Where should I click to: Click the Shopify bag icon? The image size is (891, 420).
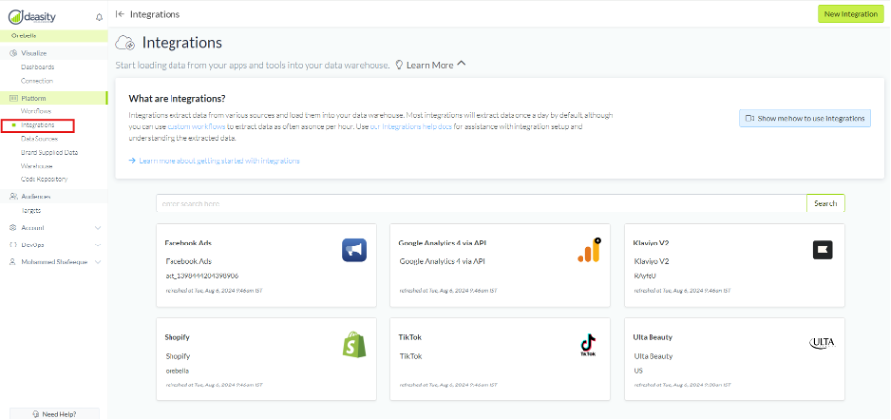click(x=354, y=344)
